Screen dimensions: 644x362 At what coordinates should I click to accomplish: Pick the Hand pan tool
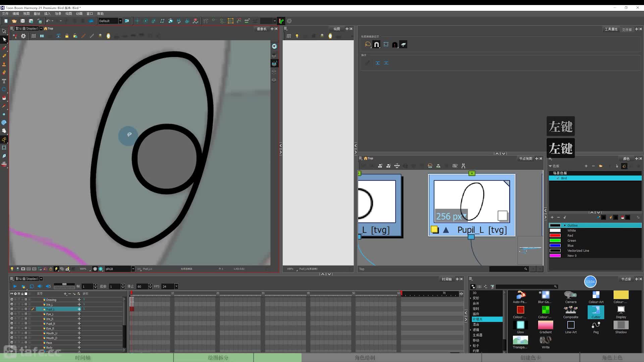tap(4, 131)
